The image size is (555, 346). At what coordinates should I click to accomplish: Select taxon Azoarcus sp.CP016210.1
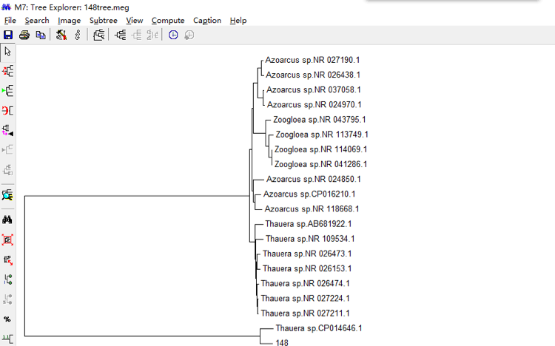pyautogui.click(x=309, y=194)
